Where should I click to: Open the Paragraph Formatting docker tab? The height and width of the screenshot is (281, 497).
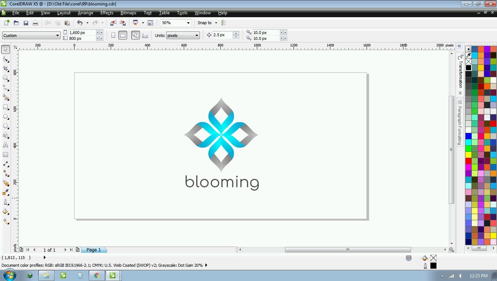coord(460,122)
